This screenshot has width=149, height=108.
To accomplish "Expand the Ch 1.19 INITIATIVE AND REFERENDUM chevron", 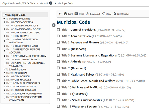I will [x=5, y=56].
